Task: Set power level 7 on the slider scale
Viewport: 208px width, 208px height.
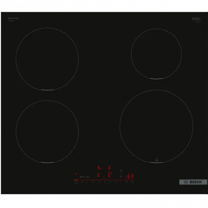Action: tap(121, 182)
